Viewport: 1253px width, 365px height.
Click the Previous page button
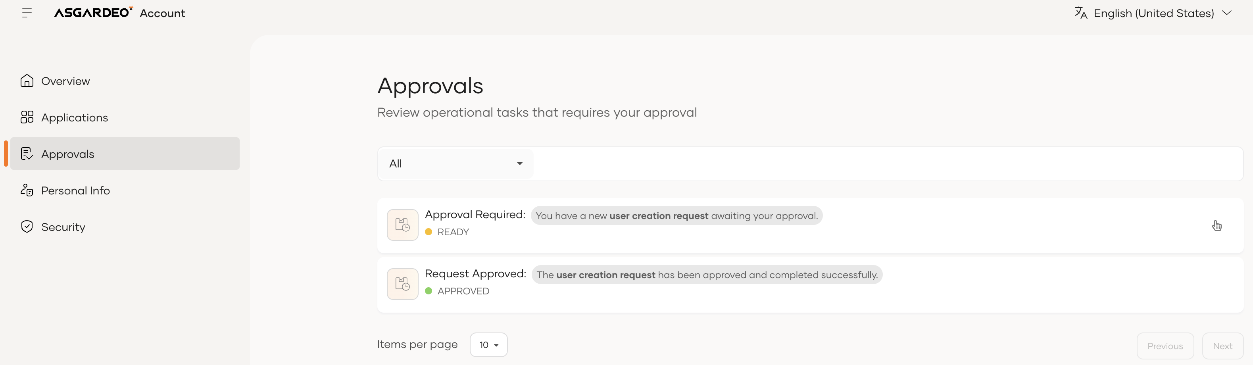1165,346
